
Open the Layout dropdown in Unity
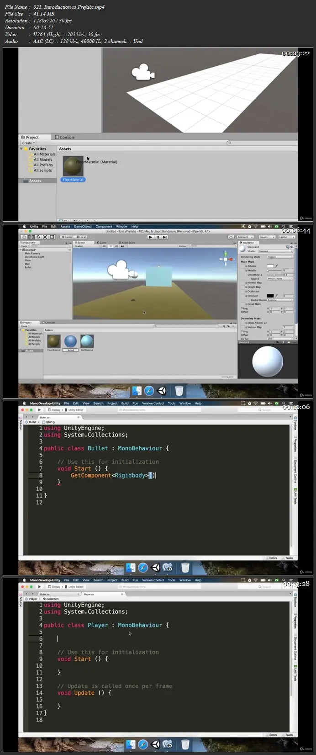click(286, 237)
